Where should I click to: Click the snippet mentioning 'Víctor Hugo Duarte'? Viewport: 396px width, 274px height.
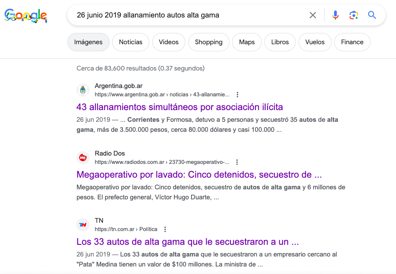pyautogui.click(x=211, y=192)
